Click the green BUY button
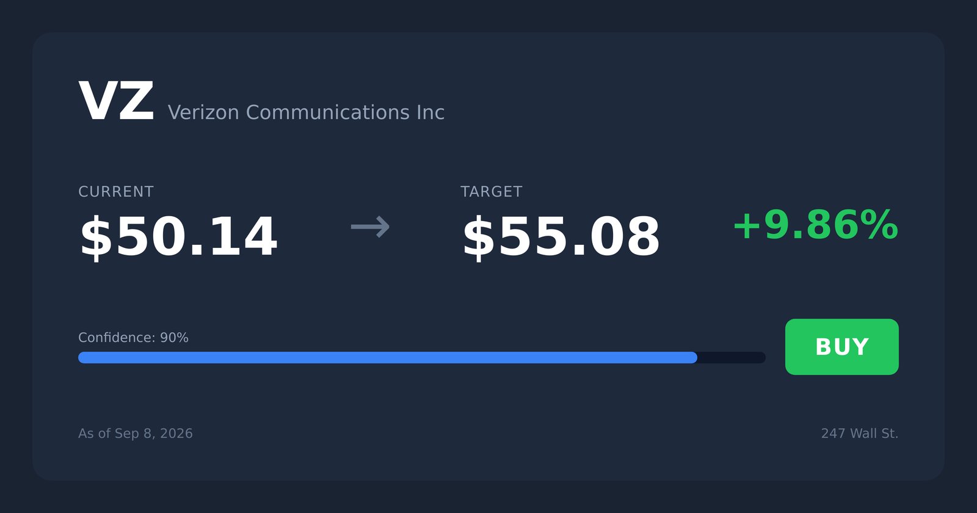This screenshot has width=977, height=513. pos(841,347)
